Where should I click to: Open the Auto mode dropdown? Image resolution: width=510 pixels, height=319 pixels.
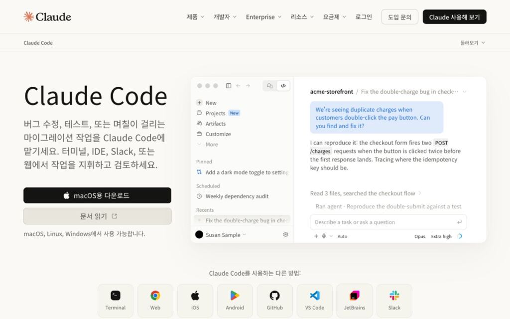tap(342, 236)
